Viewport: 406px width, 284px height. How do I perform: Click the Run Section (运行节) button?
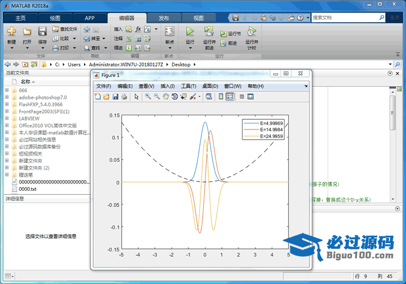point(231,34)
